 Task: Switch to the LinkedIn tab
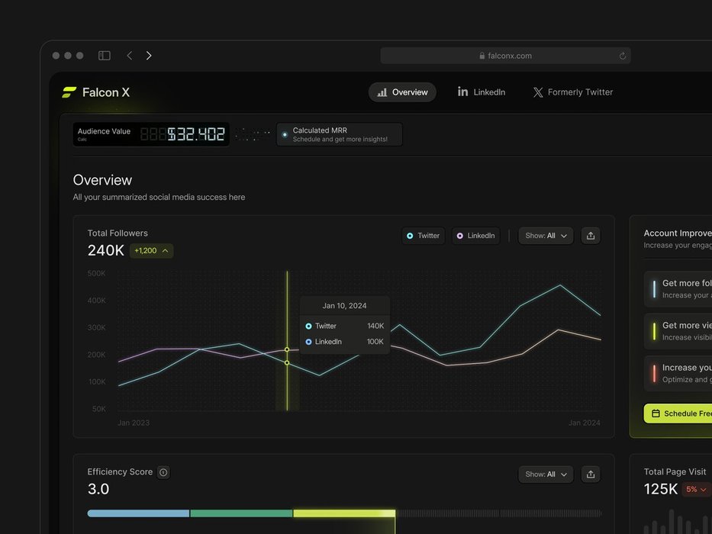[x=482, y=92]
